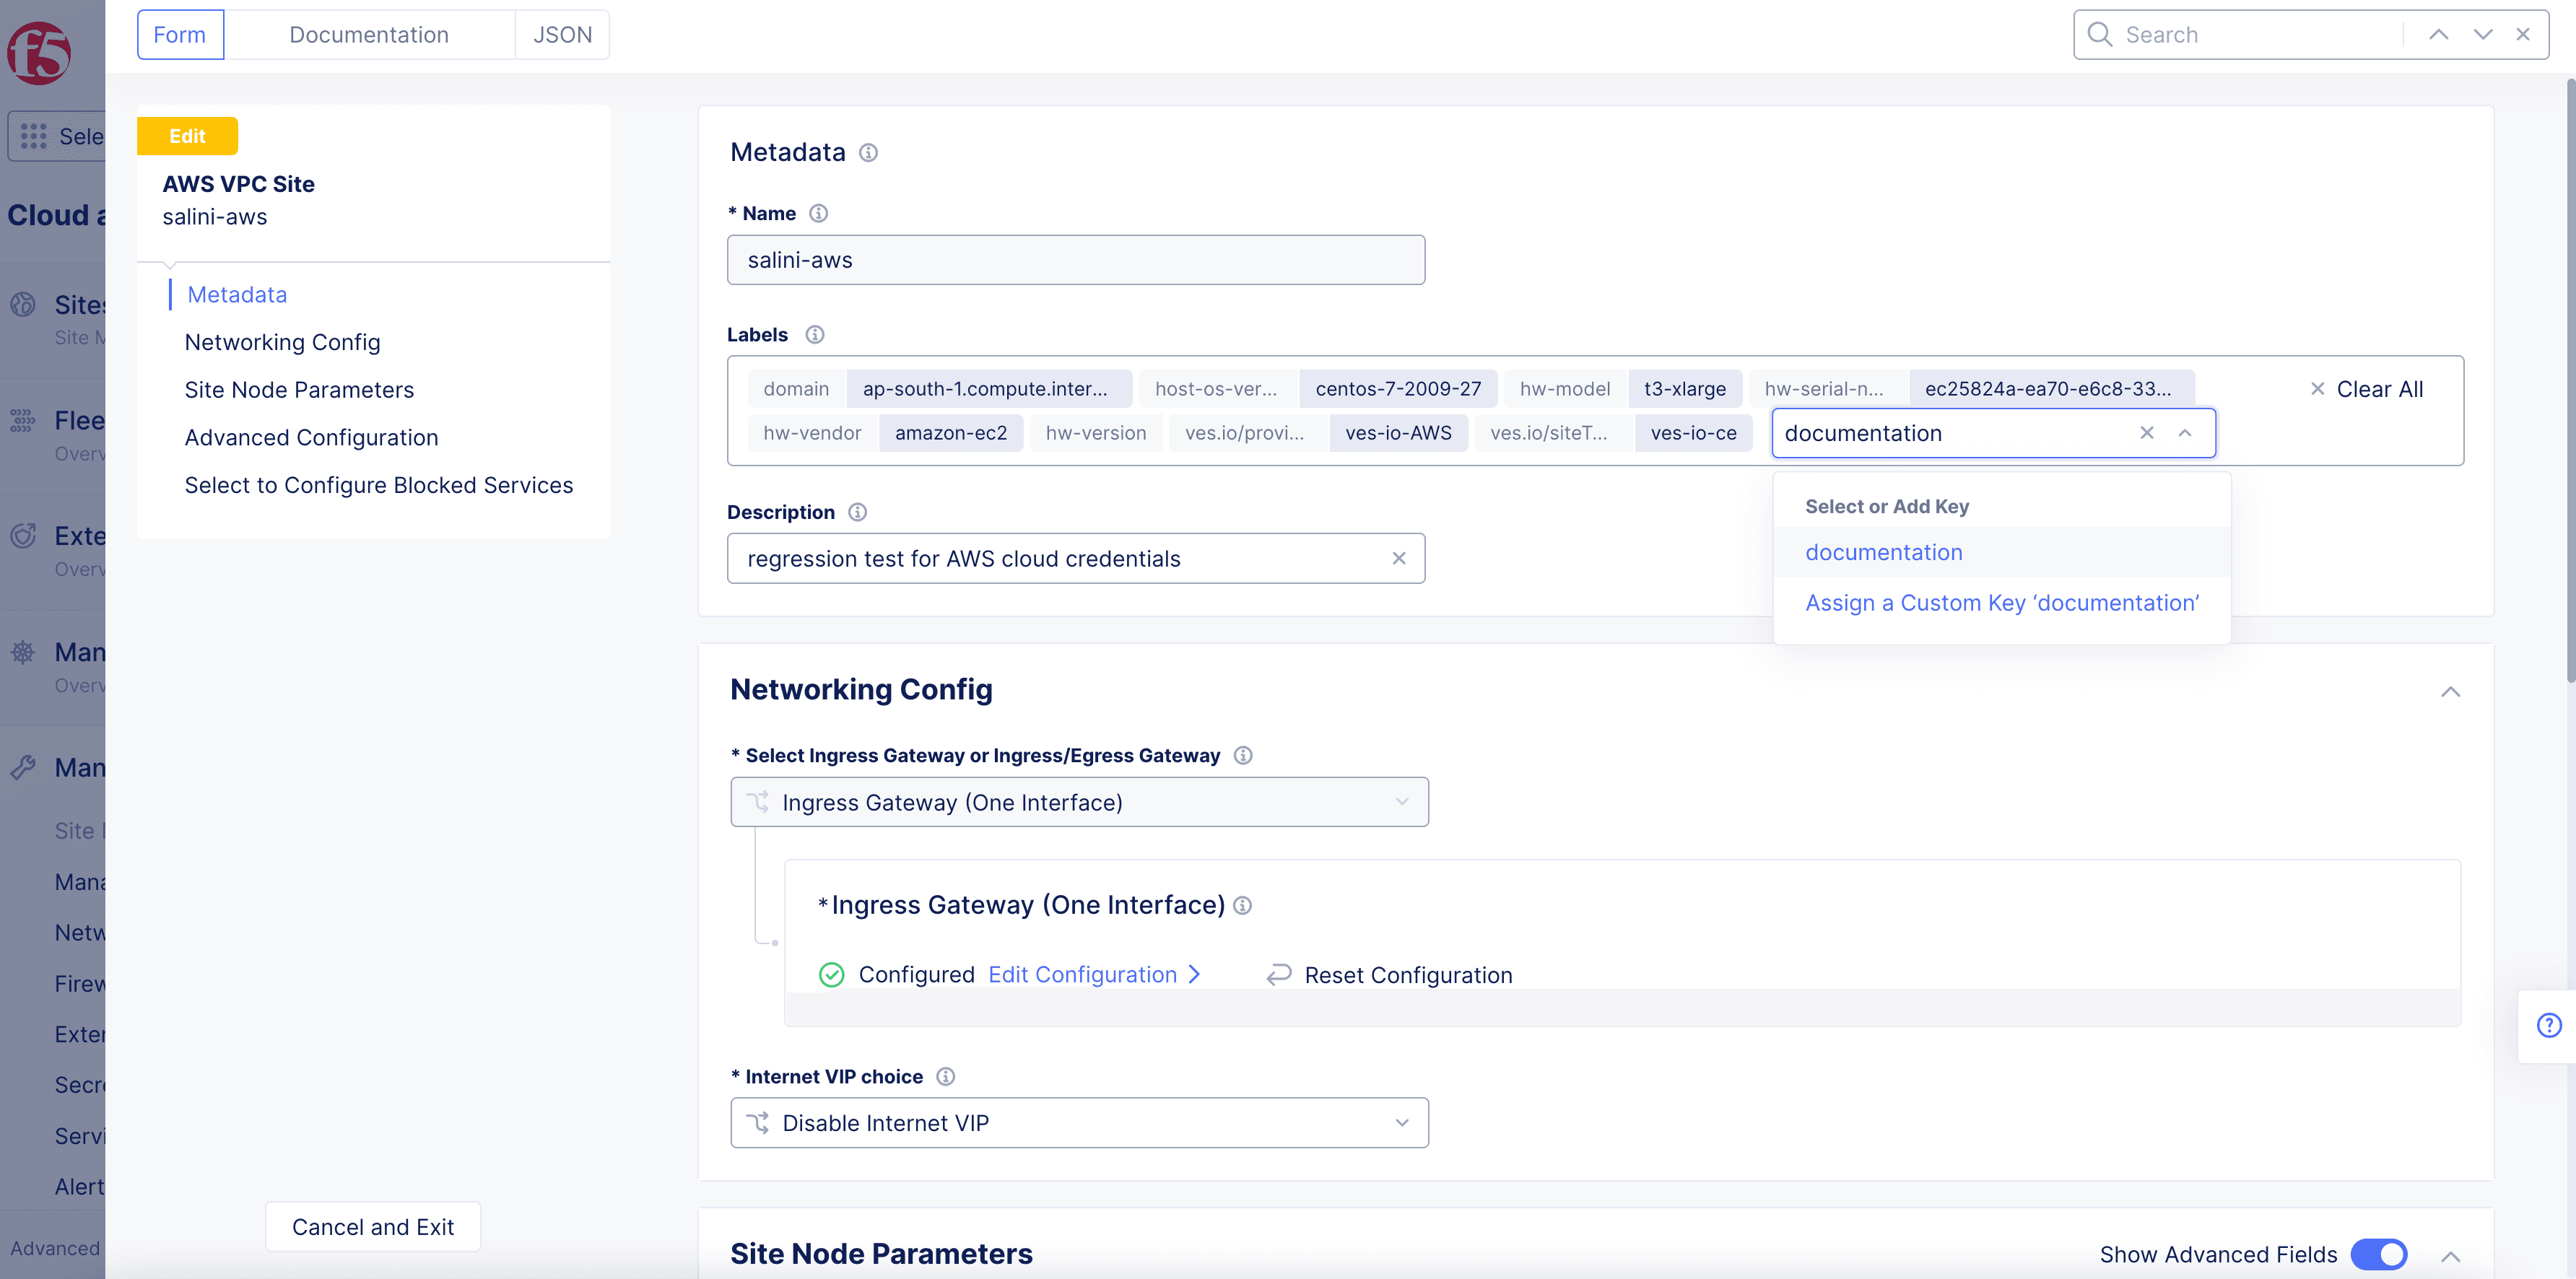
Task: Click the Ingress Gateway selector info icon
Action: [x=1243, y=756]
